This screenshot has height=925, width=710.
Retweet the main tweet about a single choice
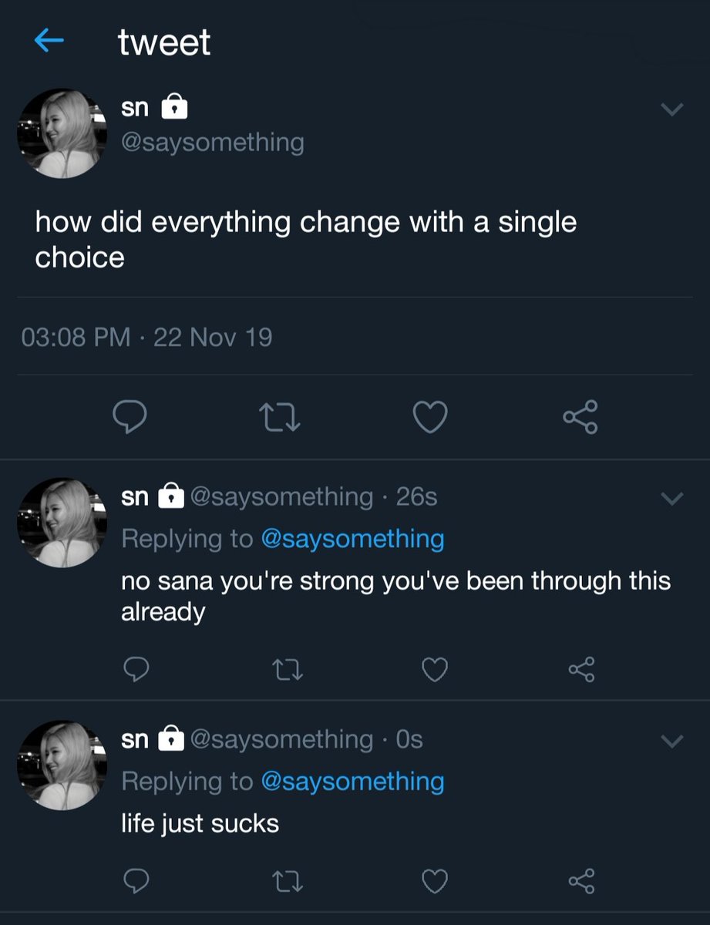pos(283,418)
